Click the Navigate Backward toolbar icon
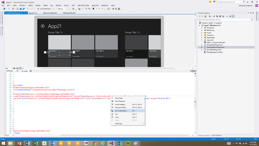 pyautogui.click(x=4, y=9)
